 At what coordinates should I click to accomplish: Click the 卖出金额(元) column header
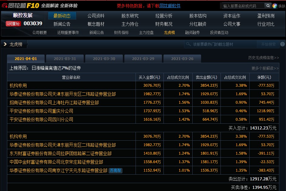[207, 77]
